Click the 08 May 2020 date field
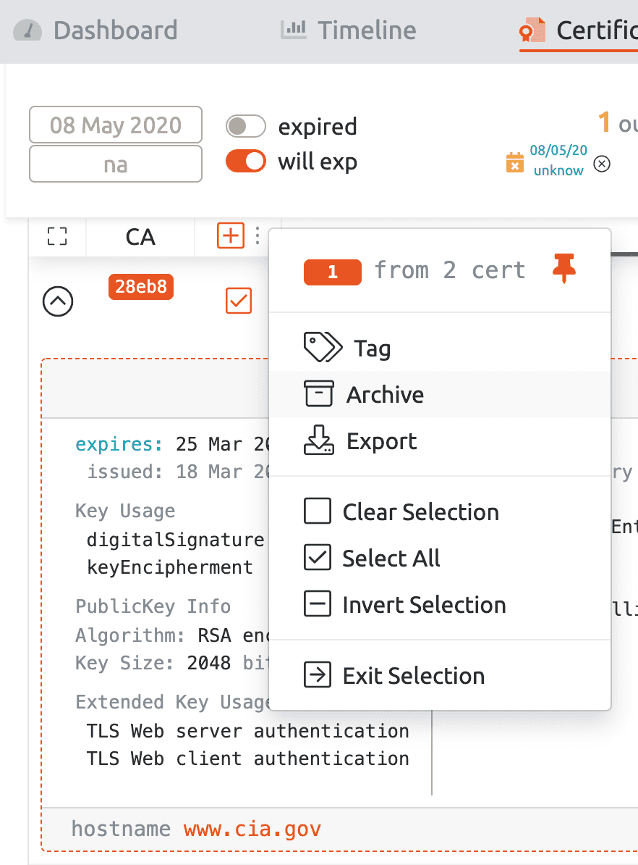 point(116,125)
